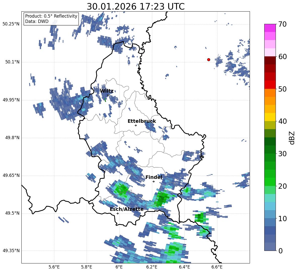
Task: Click the Esch/Alzette city label
Action: (x=127, y=209)
